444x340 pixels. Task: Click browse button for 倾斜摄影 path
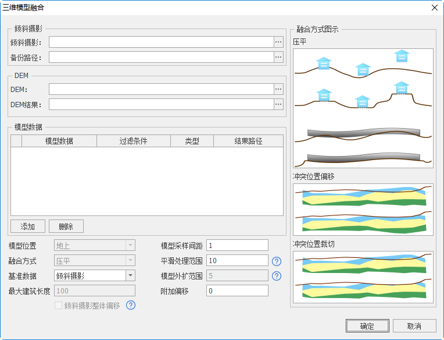(x=278, y=42)
